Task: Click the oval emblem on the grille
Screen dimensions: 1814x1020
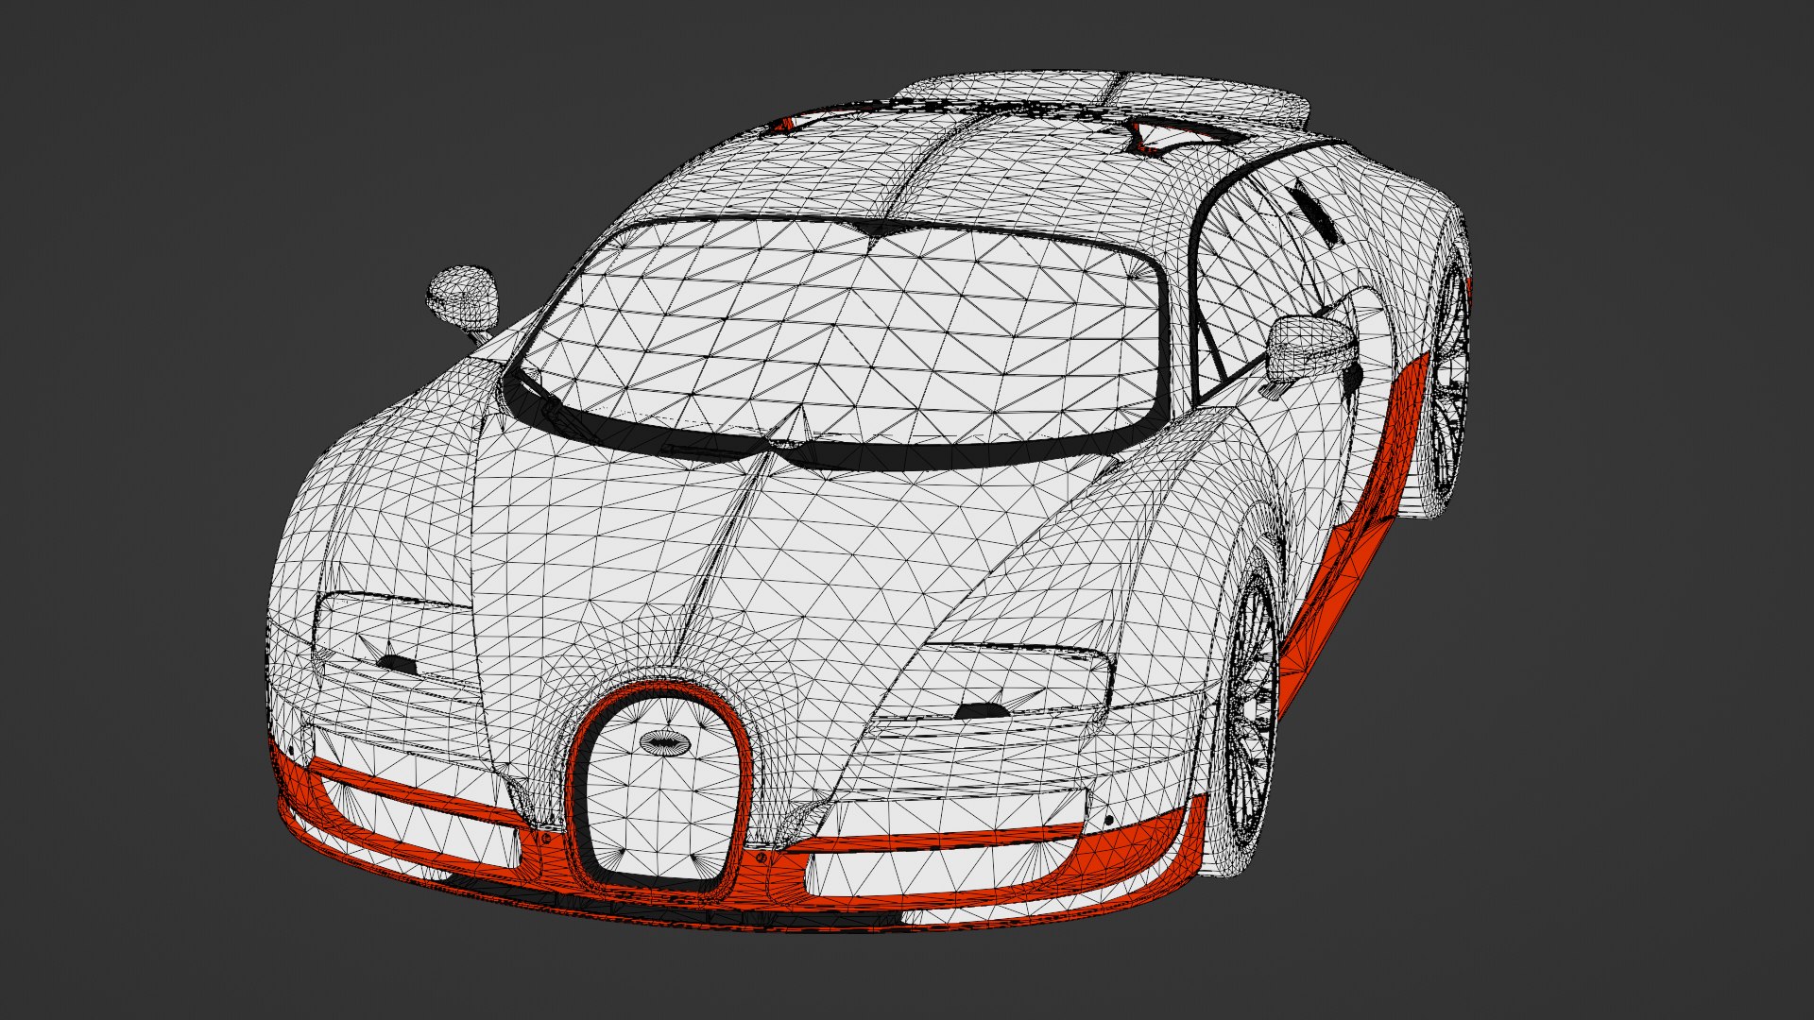Action: click(x=667, y=741)
